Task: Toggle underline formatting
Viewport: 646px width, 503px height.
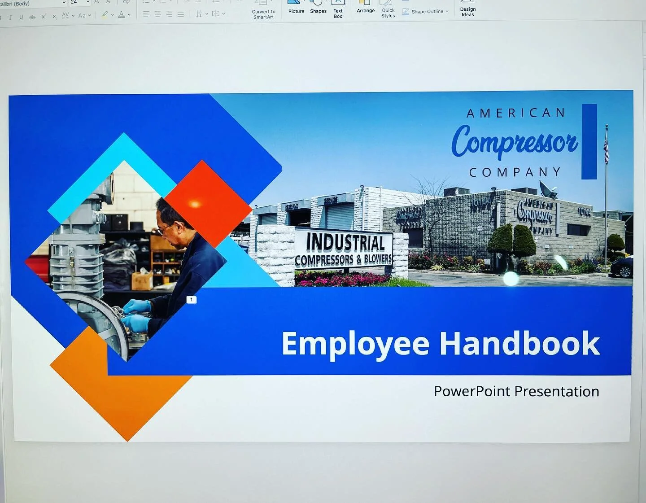Action: coord(21,17)
